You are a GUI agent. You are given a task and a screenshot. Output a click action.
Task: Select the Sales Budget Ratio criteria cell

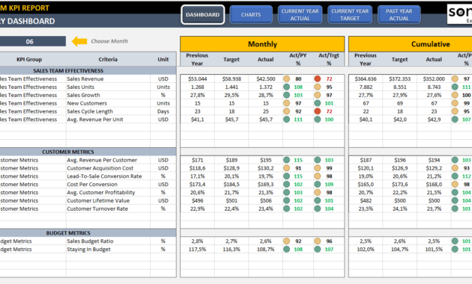click(108, 241)
